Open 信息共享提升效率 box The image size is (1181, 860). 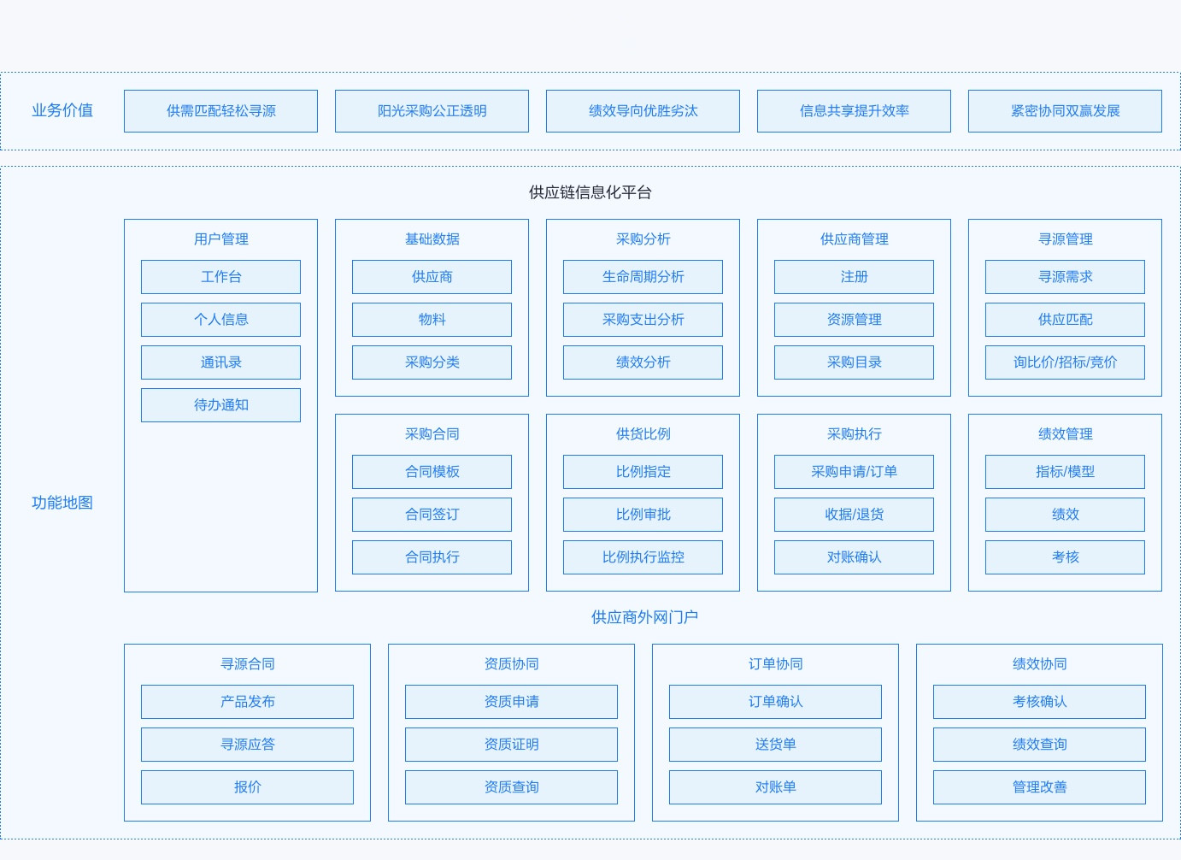(854, 111)
